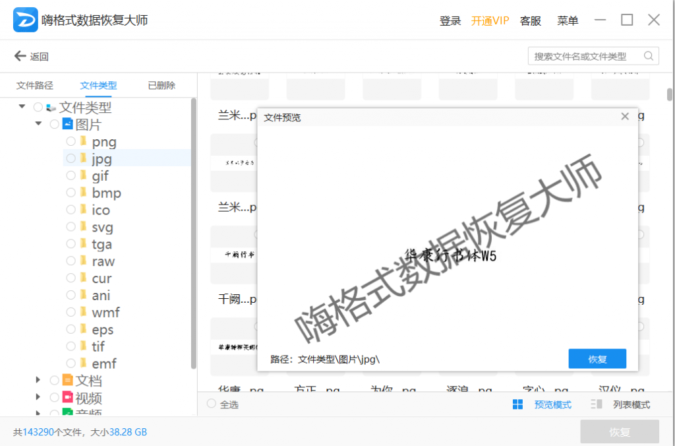Screen dimensions: 675x446
Task: Click the tif folder icon
Action: click(84, 346)
